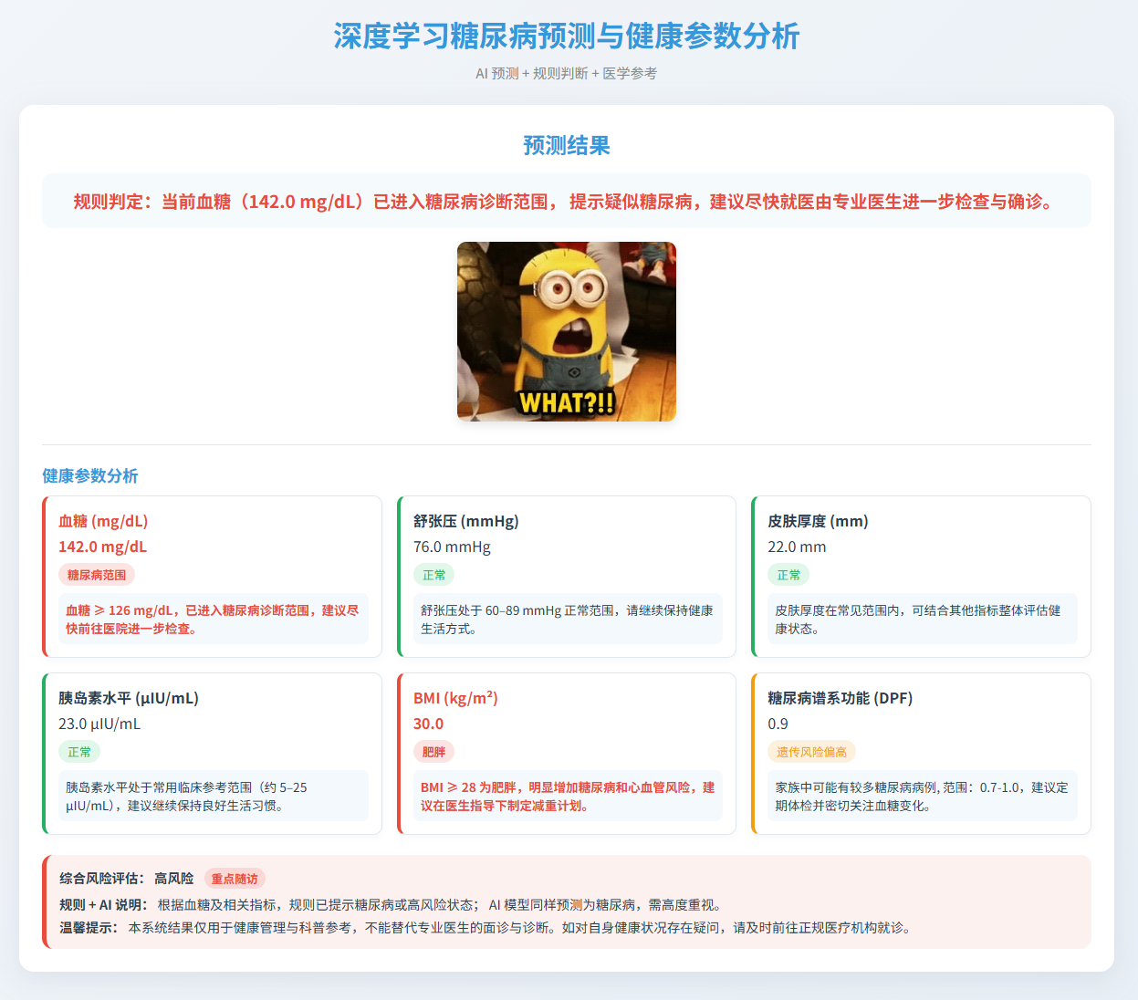Click the page title 深度学习糖尿病预测与健康参数分析

(x=566, y=36)
